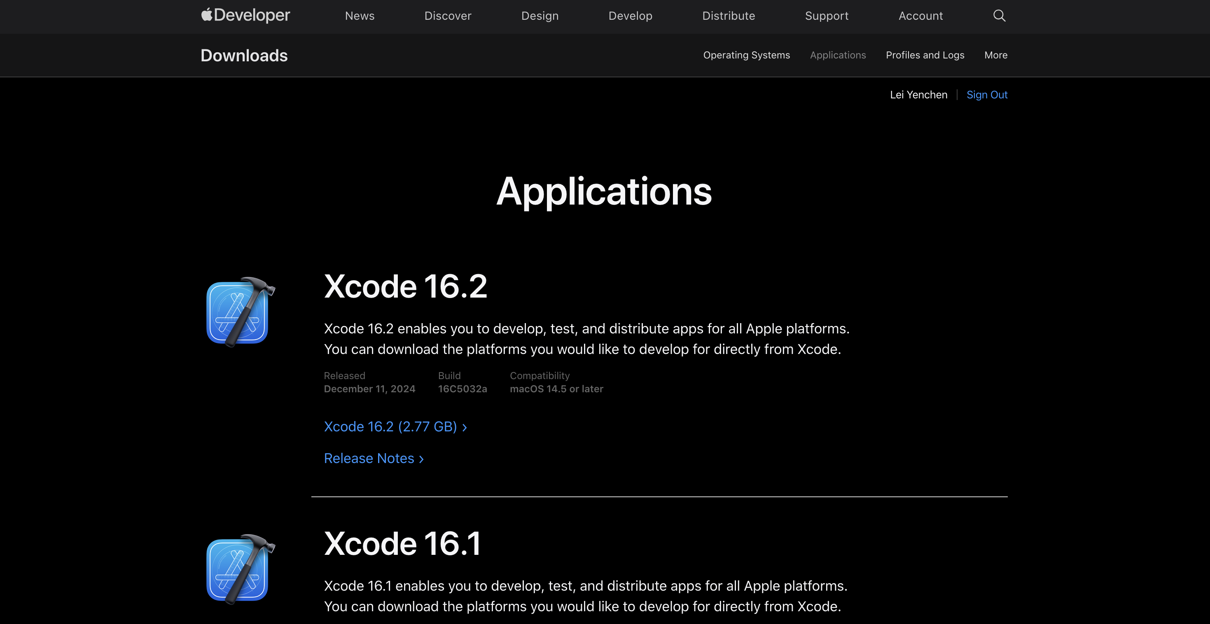
Task: Click the Build label
Action: 449,376
